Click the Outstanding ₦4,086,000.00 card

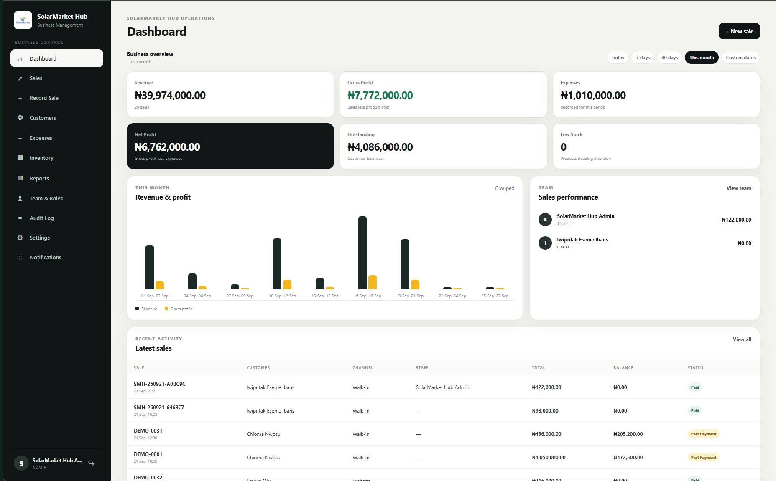(x=443, y=146)
